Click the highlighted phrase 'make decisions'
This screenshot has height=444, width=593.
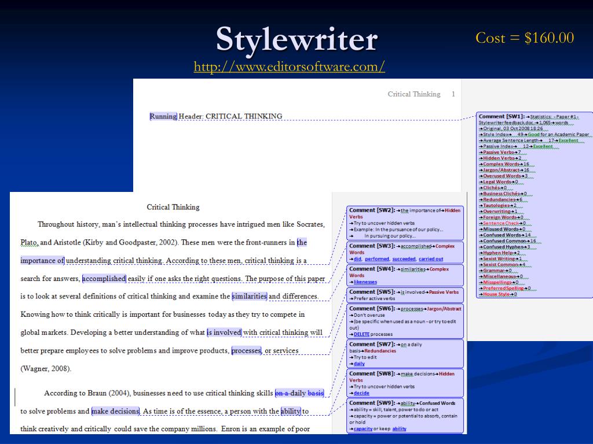point(116,412)
